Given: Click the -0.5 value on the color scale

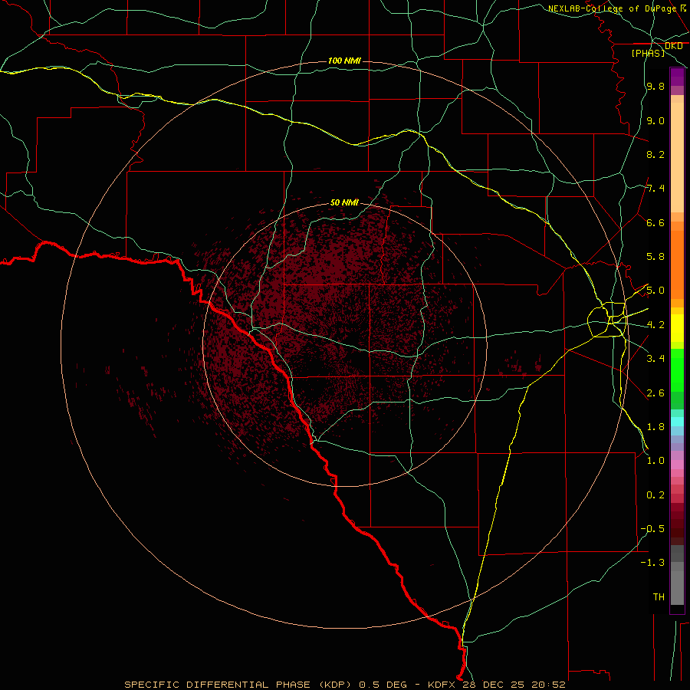Looking at the screenshot, I should (652, 529).
